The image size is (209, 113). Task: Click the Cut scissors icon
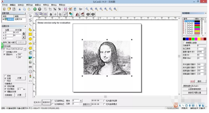click(20, 9)
